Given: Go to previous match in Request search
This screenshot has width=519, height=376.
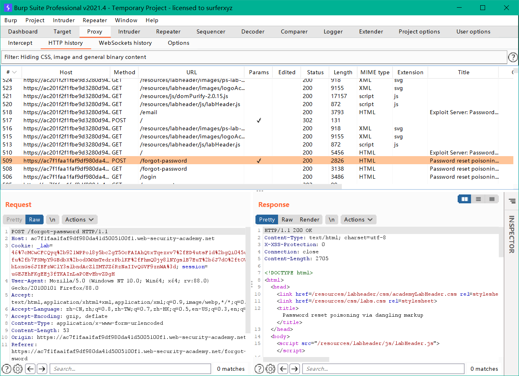Looking at the screenshot, I should click(x=30, y=369).
